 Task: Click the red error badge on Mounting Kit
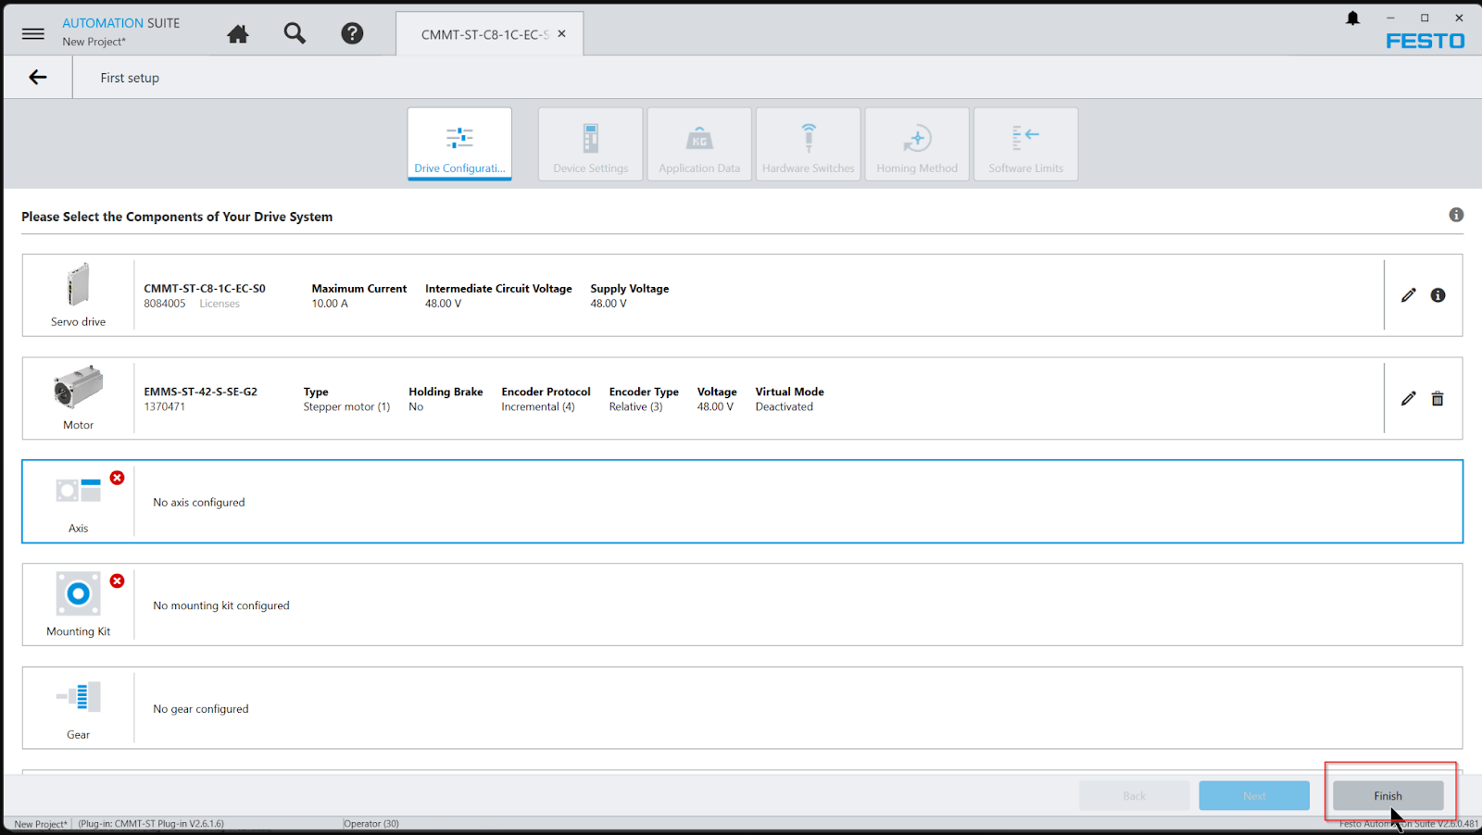click(117, 580)
